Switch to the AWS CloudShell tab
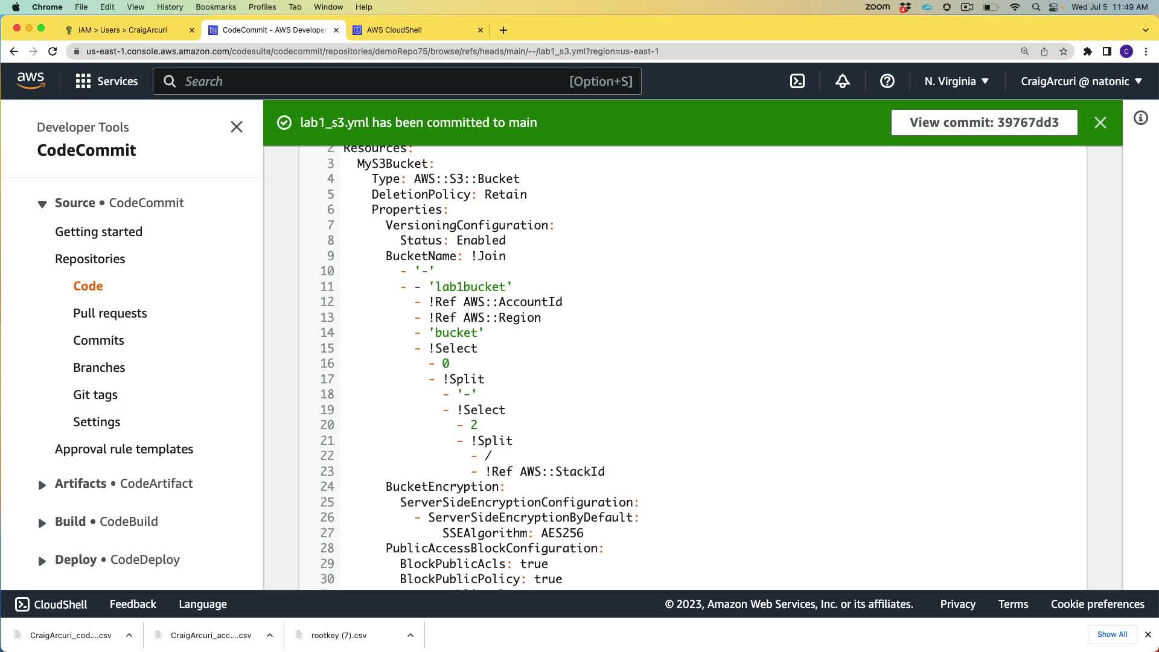Screen dimensions: 1159x652 click(394, 30)
